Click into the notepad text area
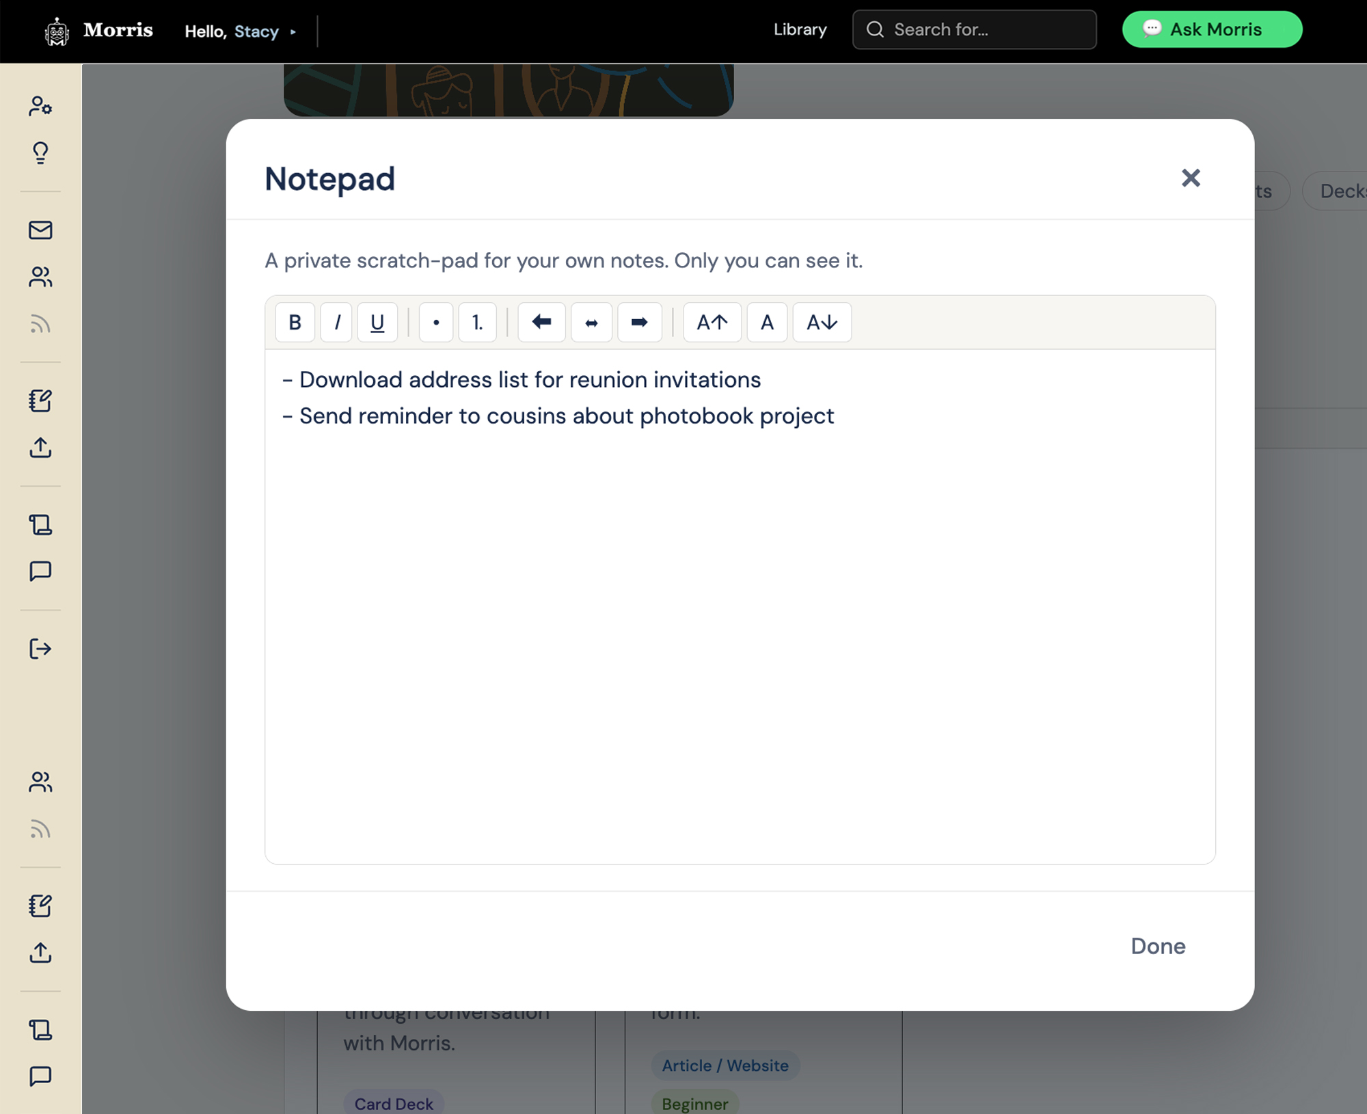This screenshot has width=1367, height=1114. (740, 606)
